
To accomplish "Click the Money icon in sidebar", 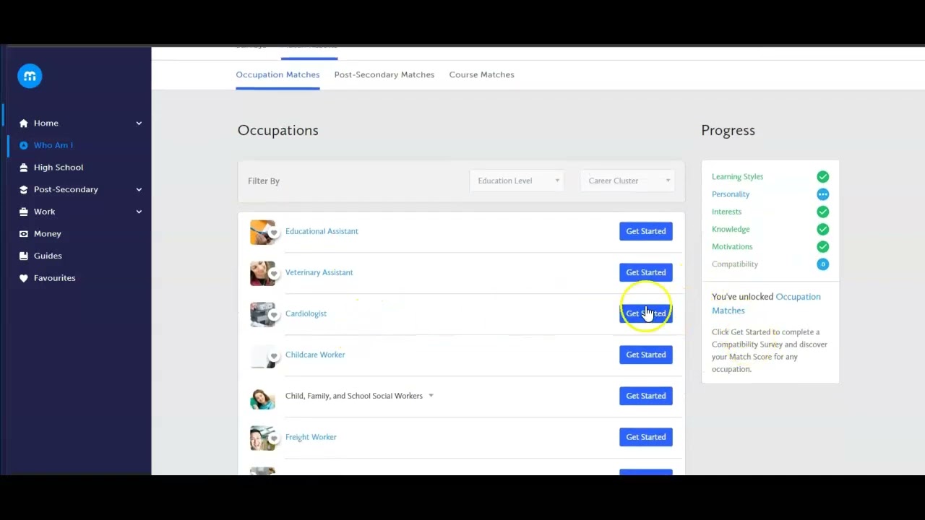I will coord(23,234).
